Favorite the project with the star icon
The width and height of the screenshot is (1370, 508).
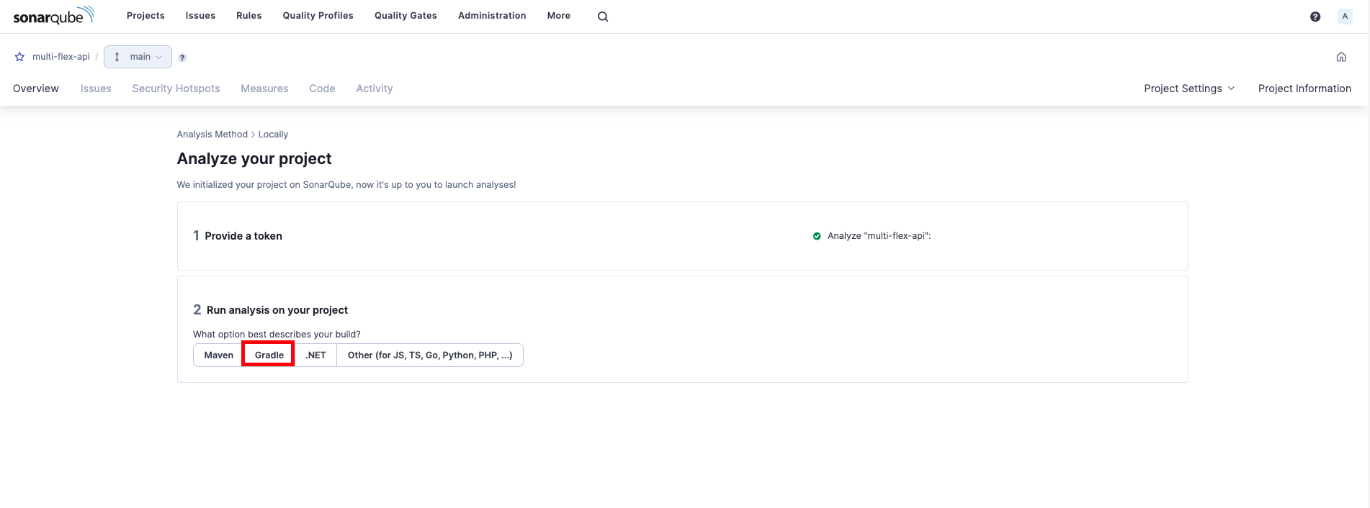click(19, 57)
